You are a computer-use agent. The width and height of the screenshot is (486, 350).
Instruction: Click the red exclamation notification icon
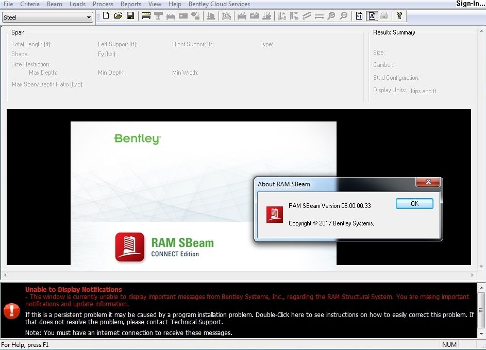[x=12, y=311]
